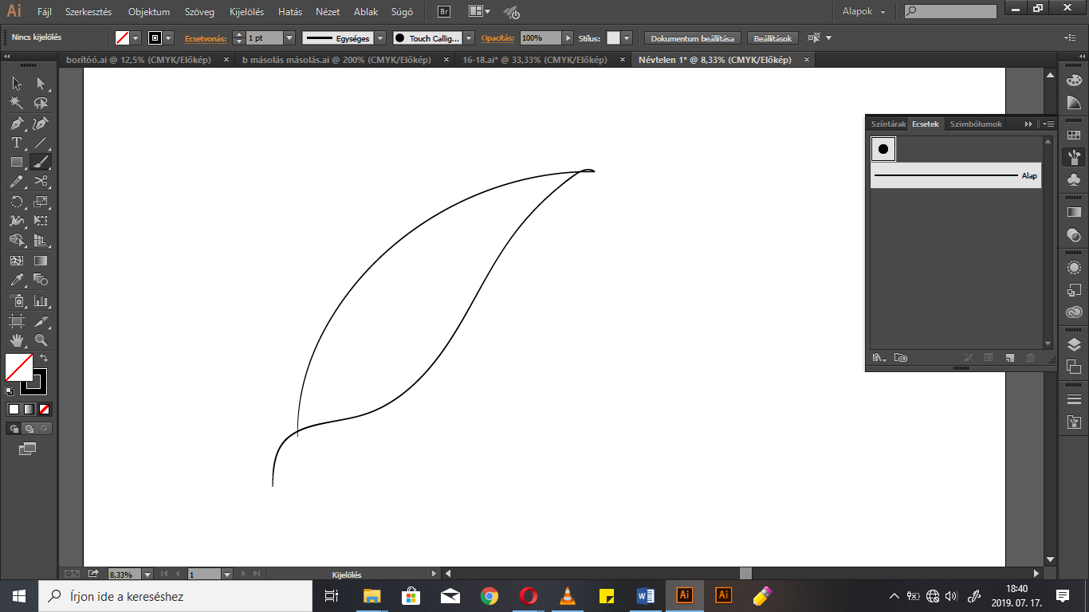
Task: Open the Alapok workspace switcher
Action: tap(863, 12)
